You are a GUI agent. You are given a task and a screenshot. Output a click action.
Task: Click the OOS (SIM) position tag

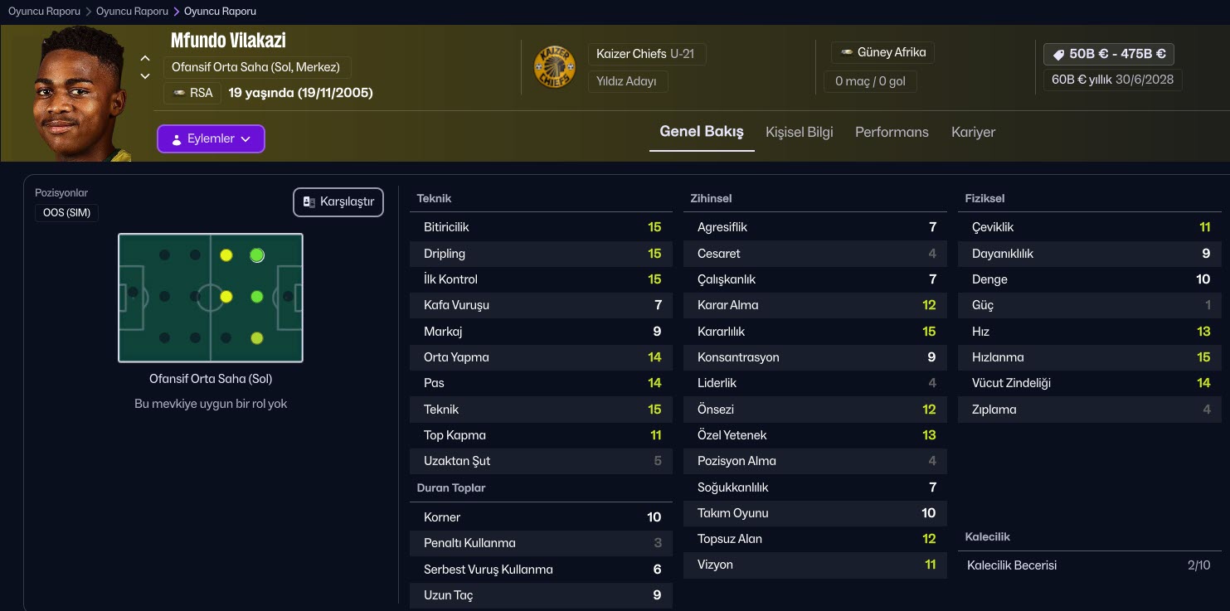pyautogui.click(x=66, y=213)
